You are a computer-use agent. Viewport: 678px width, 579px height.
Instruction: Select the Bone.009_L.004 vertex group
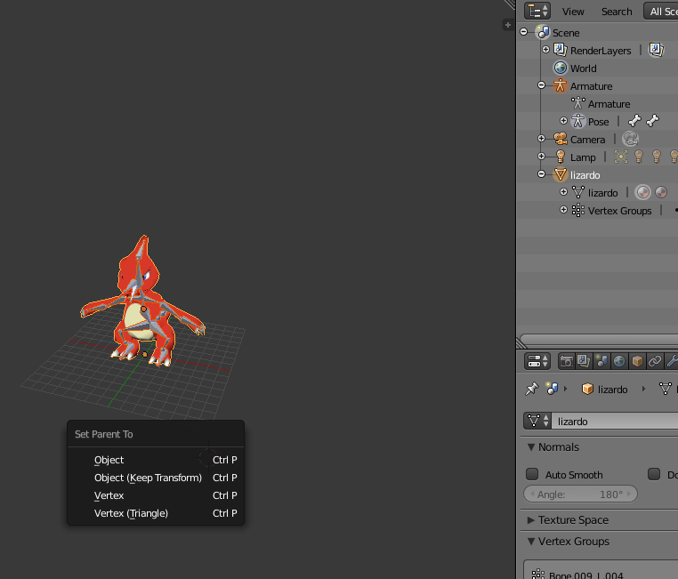pos(601,575)
